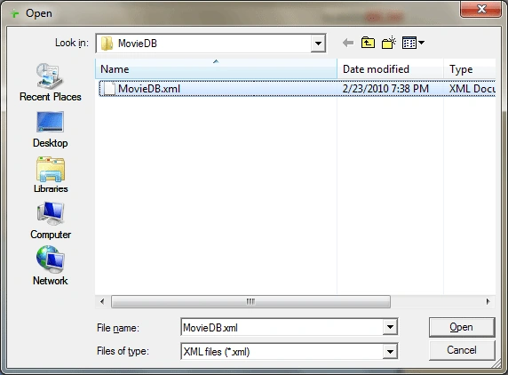508x375 pixels.
Task: Click the Open button
Action: (462, 327)
